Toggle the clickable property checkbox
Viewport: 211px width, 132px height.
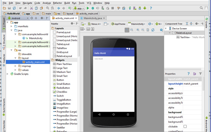coord(185,126)
